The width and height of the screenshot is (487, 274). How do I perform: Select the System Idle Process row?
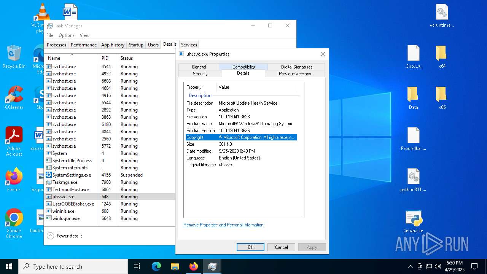(110, 161)
